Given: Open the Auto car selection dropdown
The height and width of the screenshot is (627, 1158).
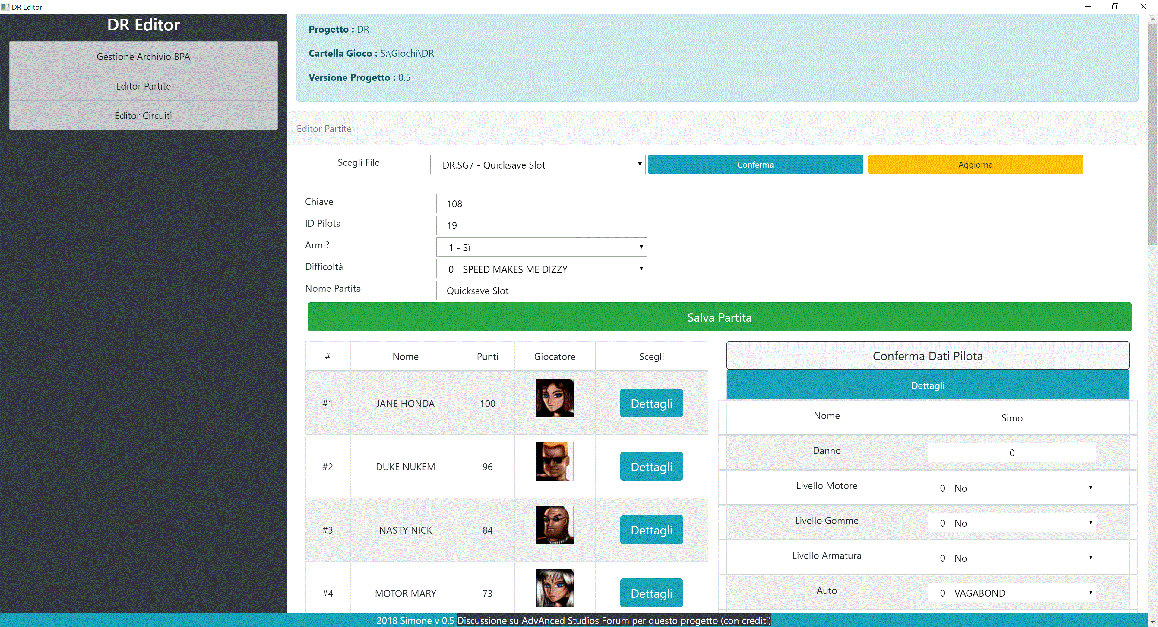Looking at the screenshot, I should coord(1011,592).
